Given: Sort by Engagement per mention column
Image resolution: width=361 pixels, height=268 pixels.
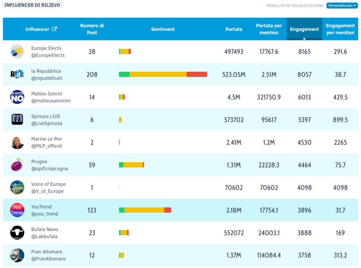Looking at the screenshot, I should (340, 29).
